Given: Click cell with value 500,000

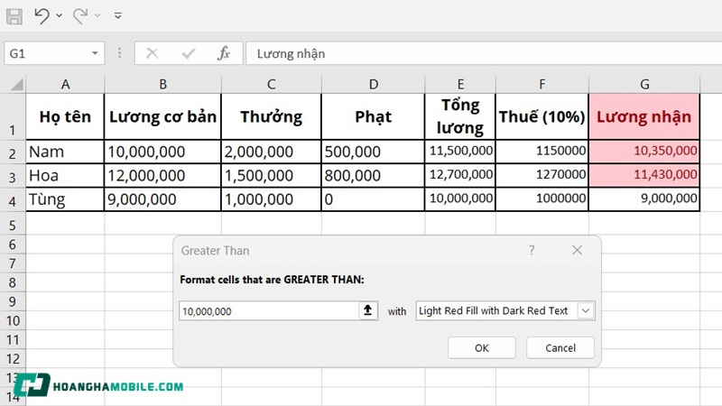Looking at the screenshot, I should point(373,152).
